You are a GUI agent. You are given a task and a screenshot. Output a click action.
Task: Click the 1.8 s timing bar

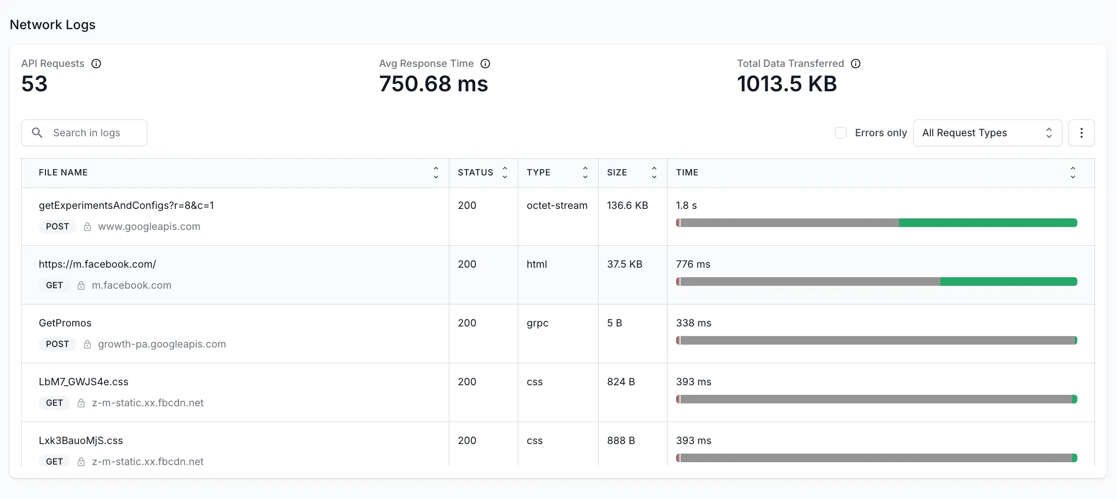876,223
